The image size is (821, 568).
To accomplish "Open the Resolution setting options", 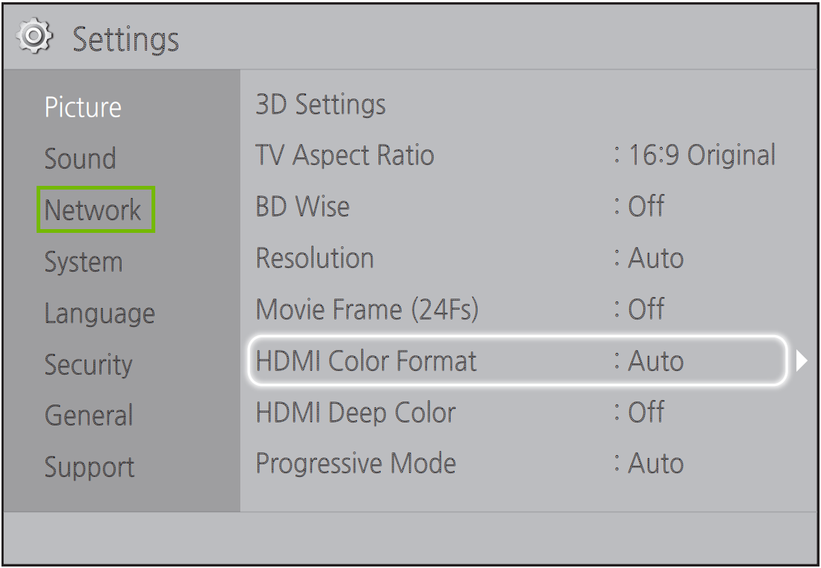I will coord(313,258).
